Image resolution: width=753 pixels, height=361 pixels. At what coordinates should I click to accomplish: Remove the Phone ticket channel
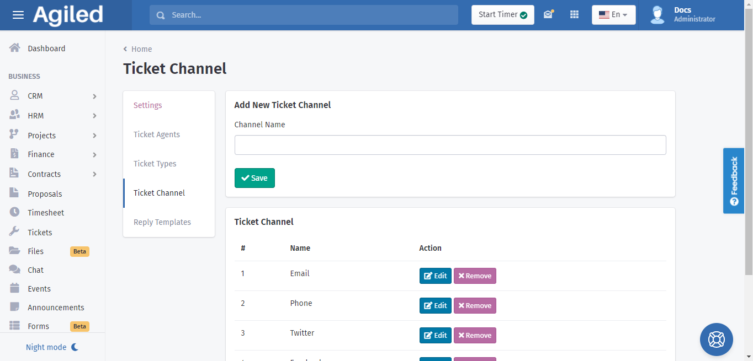tap(475, 305)
